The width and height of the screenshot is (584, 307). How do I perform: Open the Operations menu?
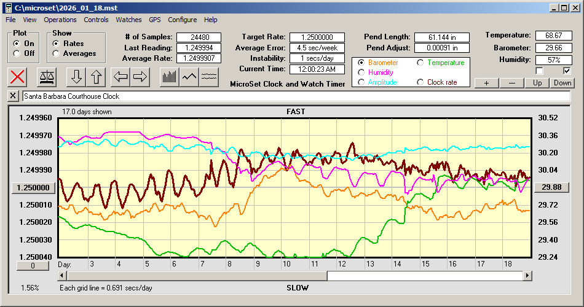(60, 20)
